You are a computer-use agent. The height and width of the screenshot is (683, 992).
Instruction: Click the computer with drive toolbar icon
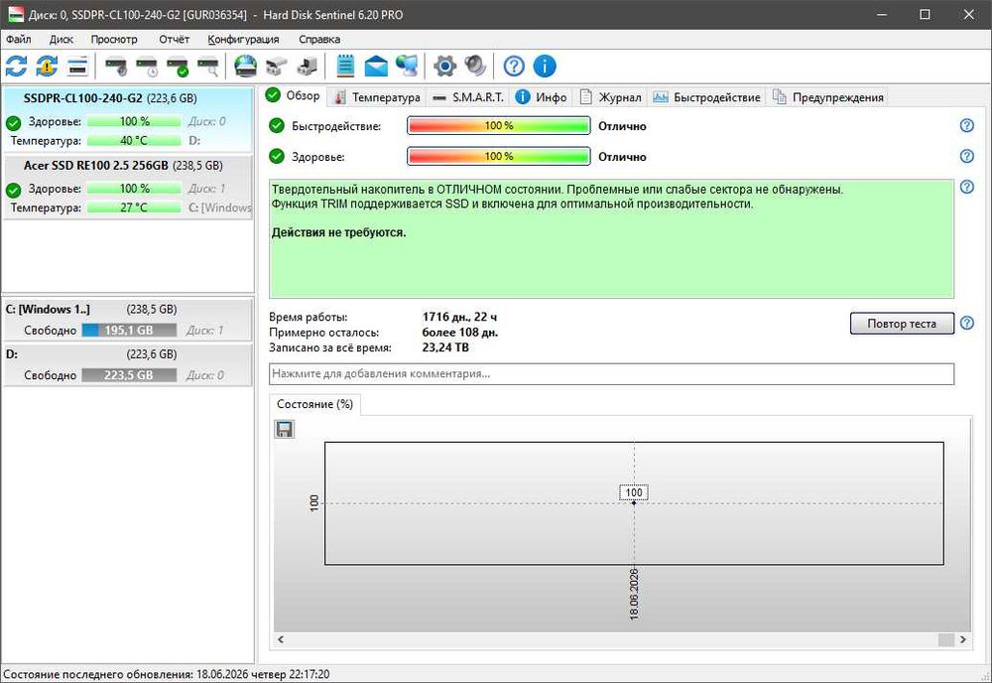click(x=307, y=66)
